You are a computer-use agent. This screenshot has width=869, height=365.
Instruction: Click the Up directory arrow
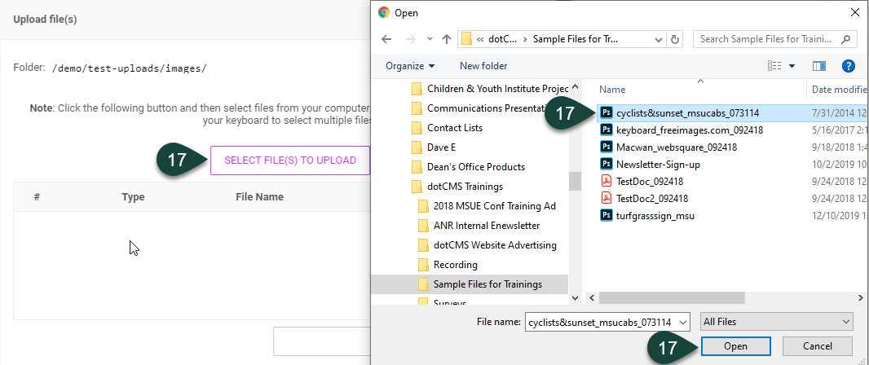pos(447,39)
